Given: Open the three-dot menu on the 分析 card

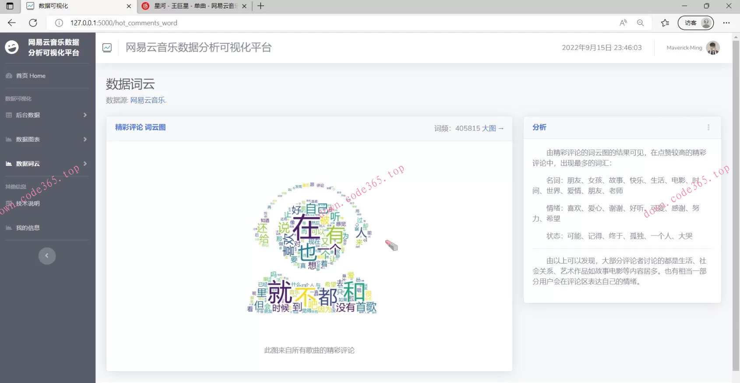Looking at the screenshot, I should pos(708,127).
